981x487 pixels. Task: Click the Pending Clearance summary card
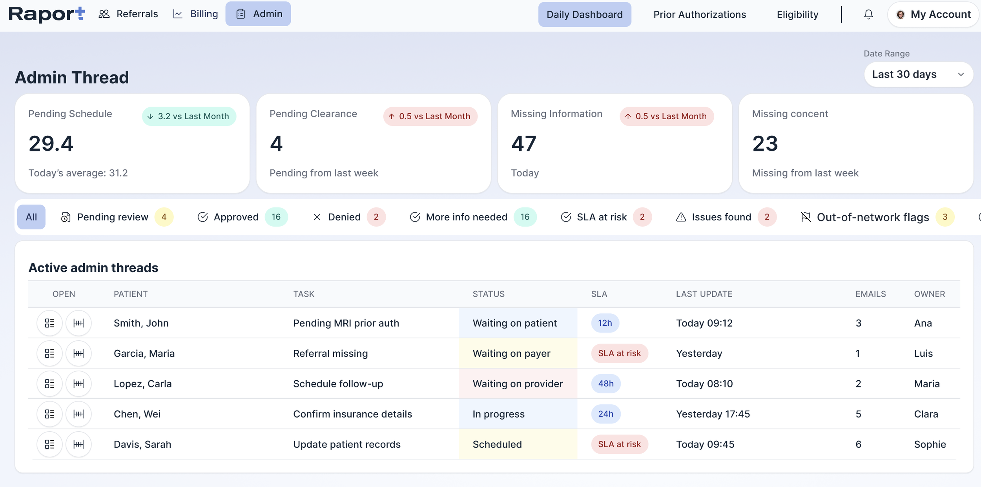coord(373,143)
